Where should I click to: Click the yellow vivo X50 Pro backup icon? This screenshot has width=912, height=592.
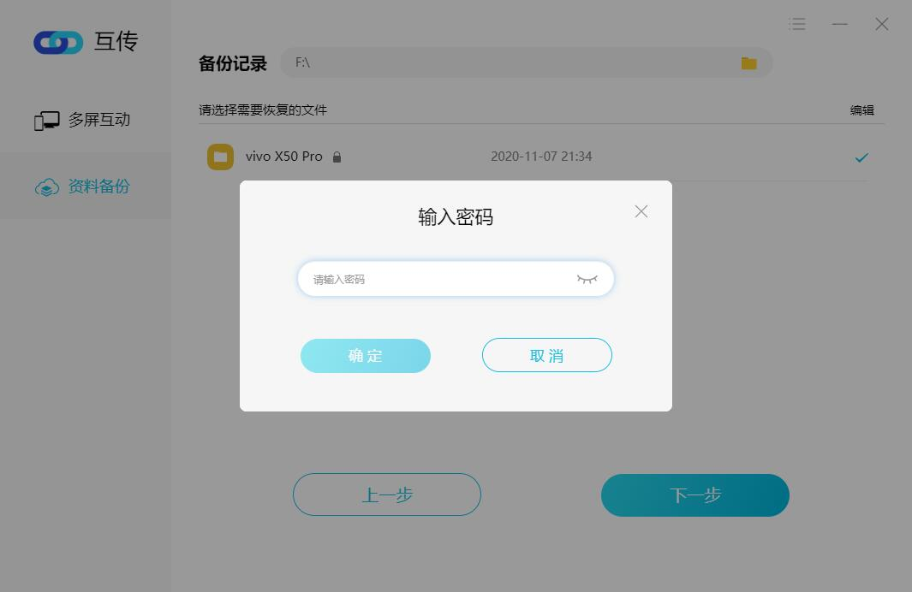tap(220, 157)
